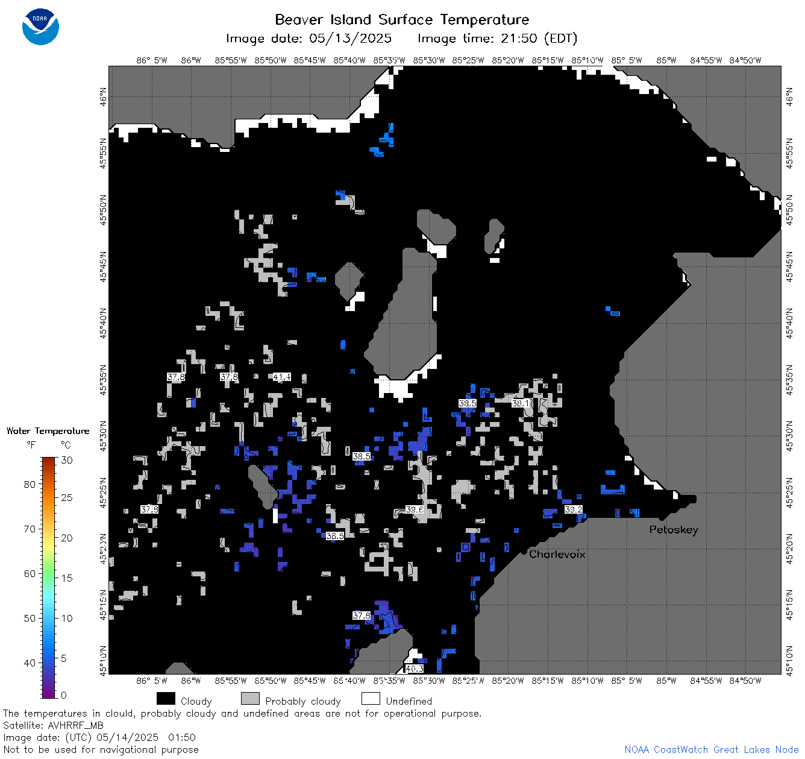Click the Image time: 21:50 (EDT) text
Image resolution: width=805 pixels, height=759 pixels.
[497, 39]
